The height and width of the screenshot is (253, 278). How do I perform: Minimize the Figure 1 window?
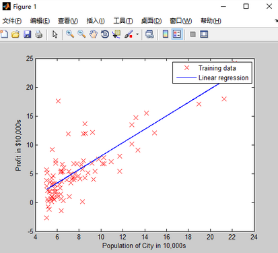click(x=223, y=6)
